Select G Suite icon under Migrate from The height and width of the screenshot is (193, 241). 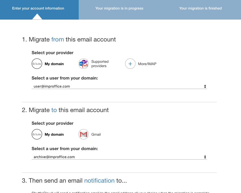point(37,64)
